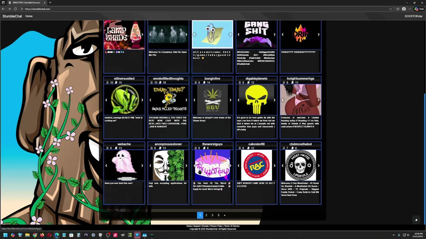
Task: Open the clubmosthated room title
Action: pos(301,144)
